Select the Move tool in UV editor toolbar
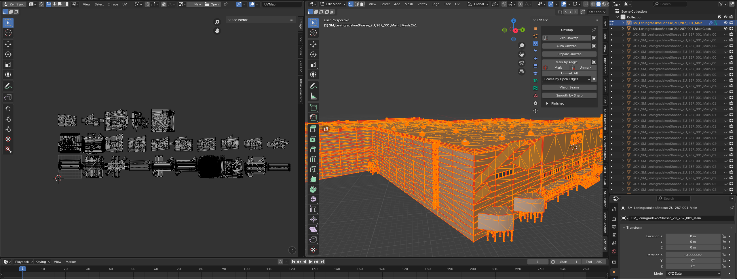Image resolution: width=737 pixels, height=279 pixels. tap(8, 44)
